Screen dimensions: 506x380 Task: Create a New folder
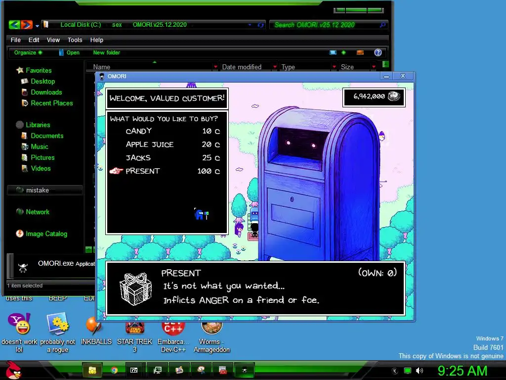[107, 52]
